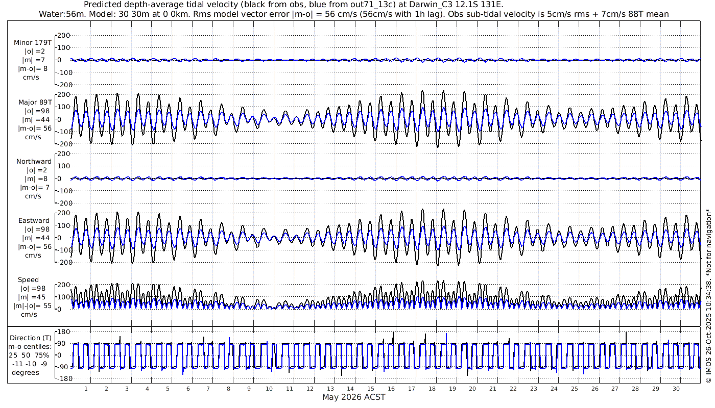Select the 'Speed' panel label
The height and width of the screenshot is (408, 715).
(28, 280)
